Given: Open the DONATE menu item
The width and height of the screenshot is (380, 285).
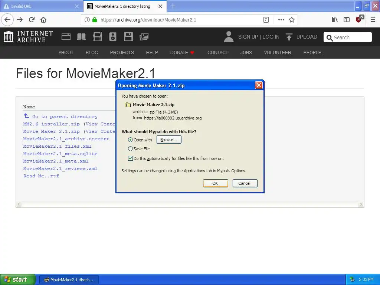Looking at the screenshot, I should point(182,53).
